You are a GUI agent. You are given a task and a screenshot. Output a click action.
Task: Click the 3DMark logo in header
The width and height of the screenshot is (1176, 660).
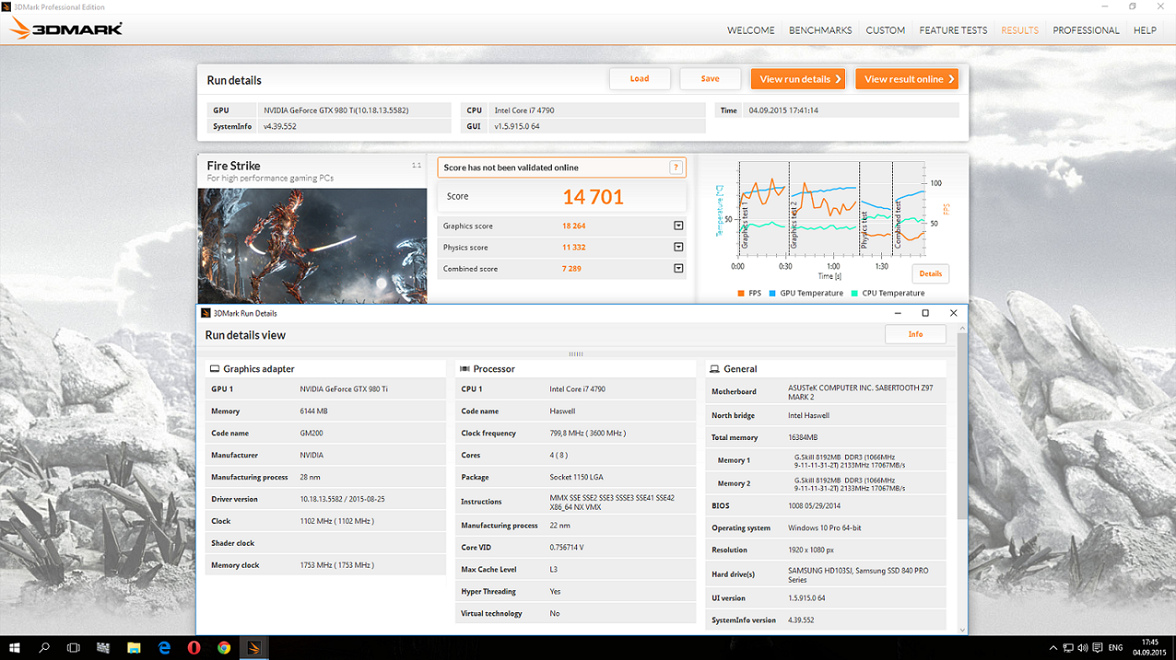(x=66, y=30)
